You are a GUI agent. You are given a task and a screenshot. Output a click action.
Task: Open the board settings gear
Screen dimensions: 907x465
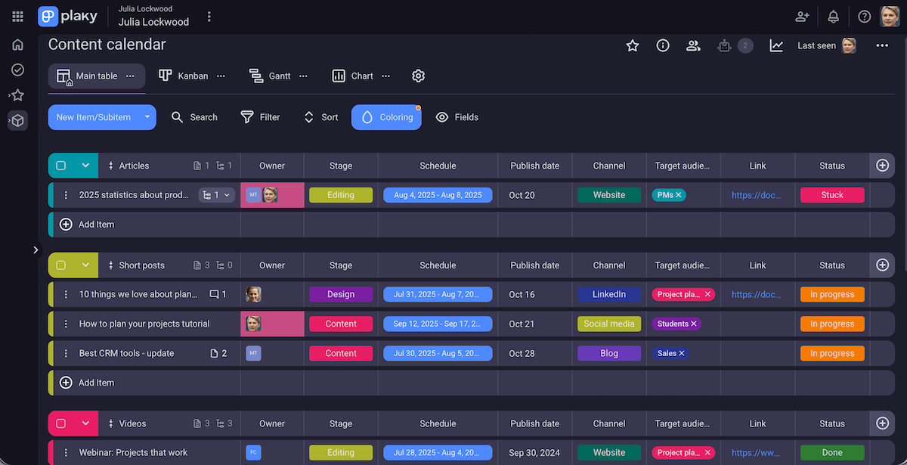[x=418, y=76]
